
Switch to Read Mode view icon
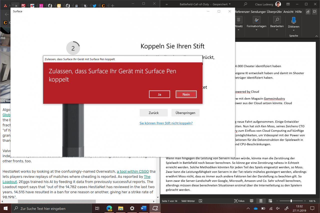[x=251, y=201]
